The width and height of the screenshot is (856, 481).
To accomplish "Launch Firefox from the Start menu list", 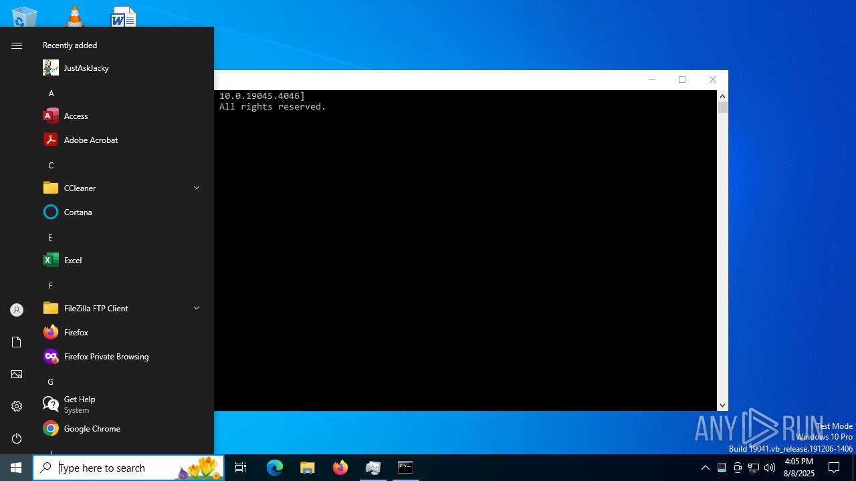I will tap(123, 332).
